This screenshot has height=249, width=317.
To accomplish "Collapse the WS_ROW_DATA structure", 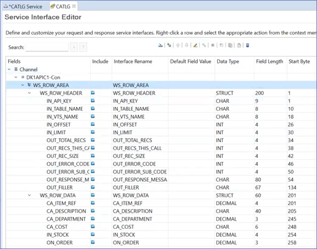I will coord(29,195).
